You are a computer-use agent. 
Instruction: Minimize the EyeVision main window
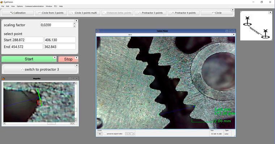point(253,2)
